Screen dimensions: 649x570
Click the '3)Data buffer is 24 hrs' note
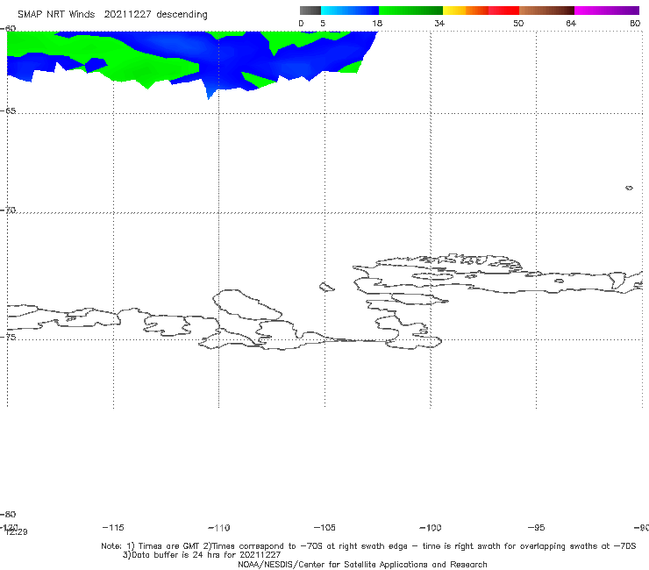point(202,555)
